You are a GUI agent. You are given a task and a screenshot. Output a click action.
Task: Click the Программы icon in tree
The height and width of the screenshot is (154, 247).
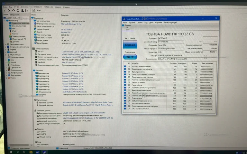pos(9,68)
